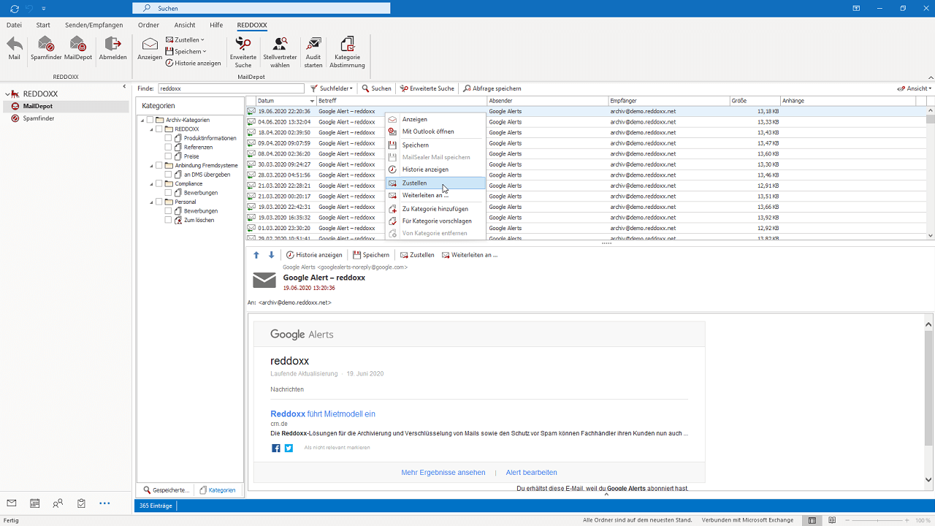Click the Abmelden ribbon icon
Screen dimensions: 935x526
113,49
